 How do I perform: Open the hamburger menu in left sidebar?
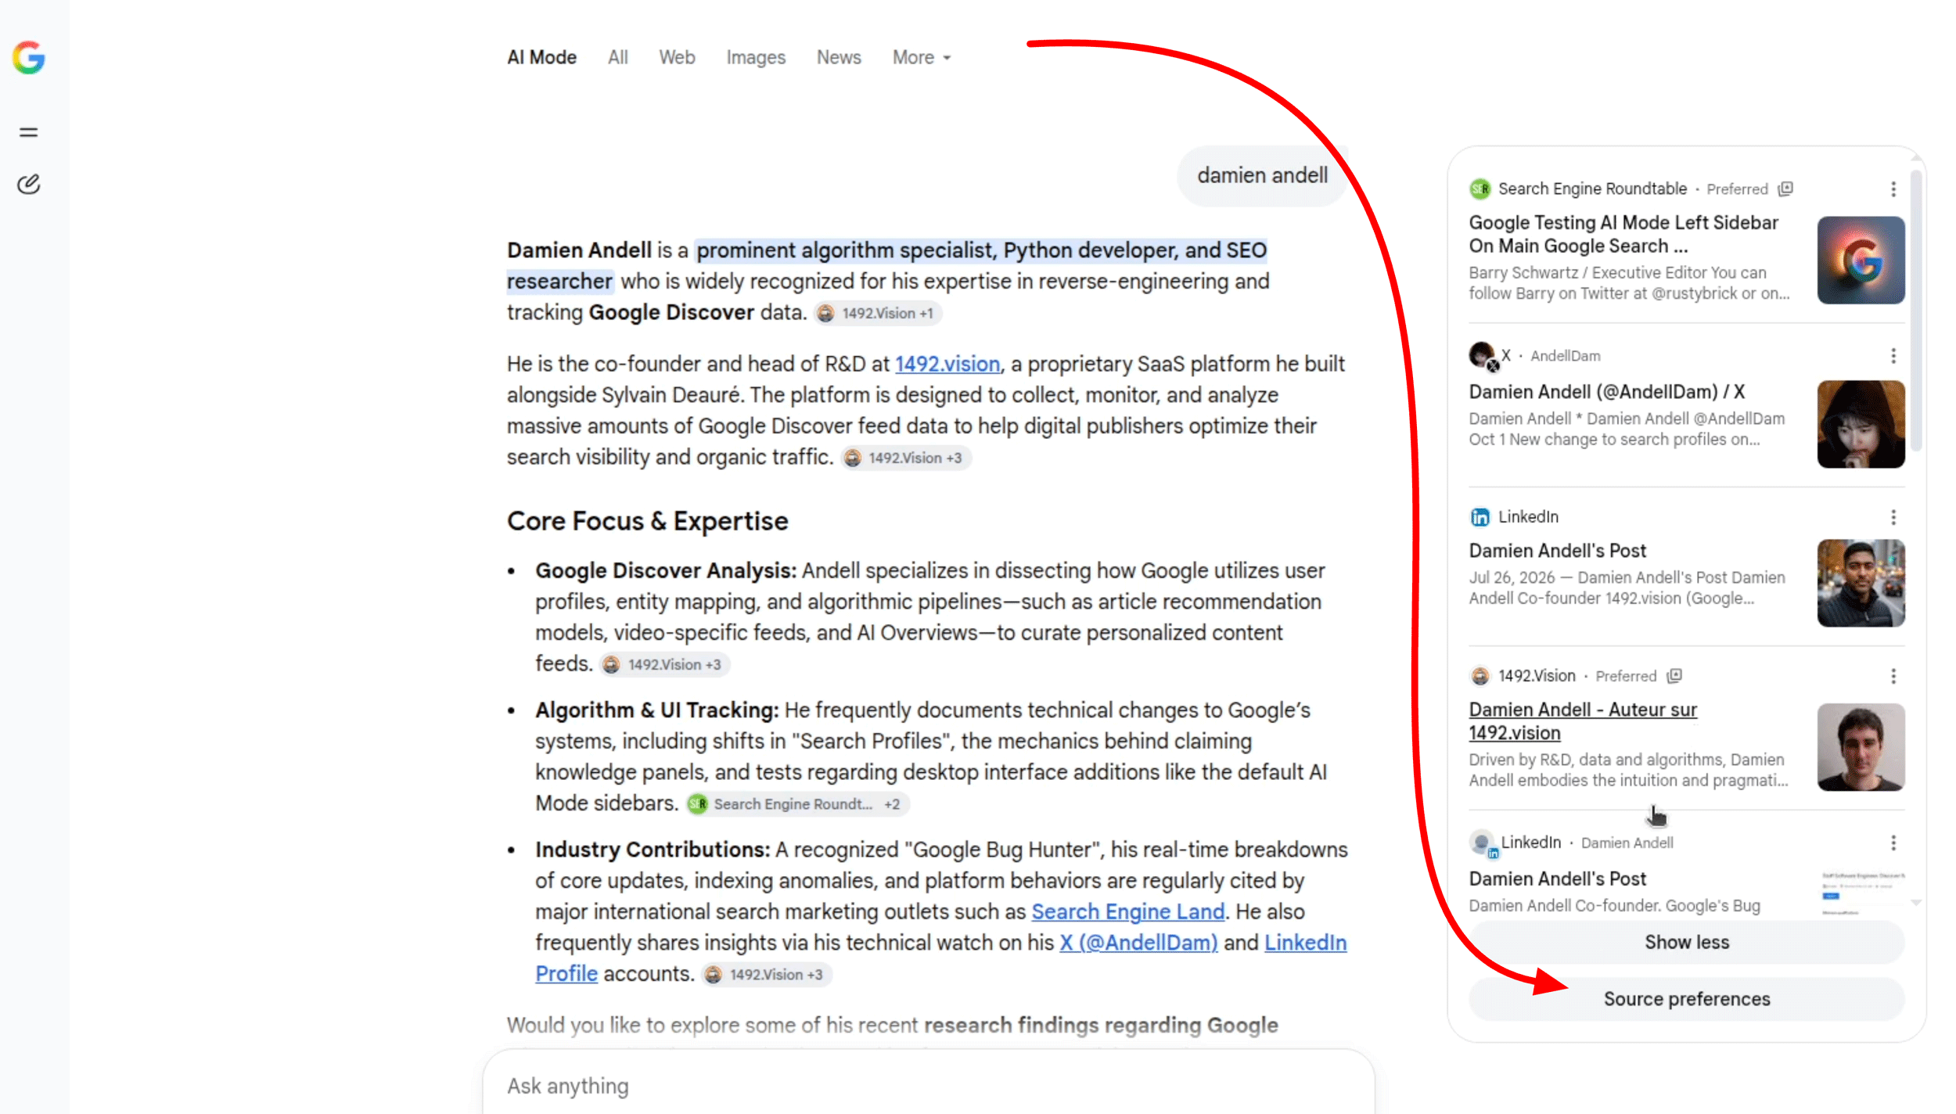click(x=29, y=132)
